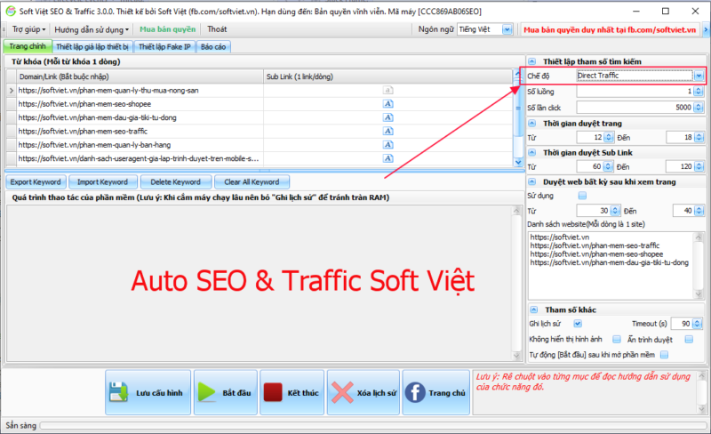Enable Không hiển thị hình ảnh checkbox
This screenshot has width=711, height=434.
coord(616,339)
